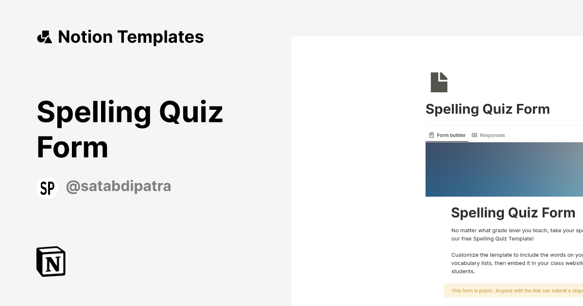
Task: Click the clipboard icon beside Form builder
Action: point(431,135)
